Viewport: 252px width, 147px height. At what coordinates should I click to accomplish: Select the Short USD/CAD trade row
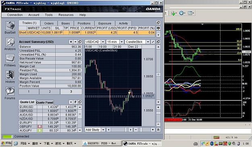[87, 33]
